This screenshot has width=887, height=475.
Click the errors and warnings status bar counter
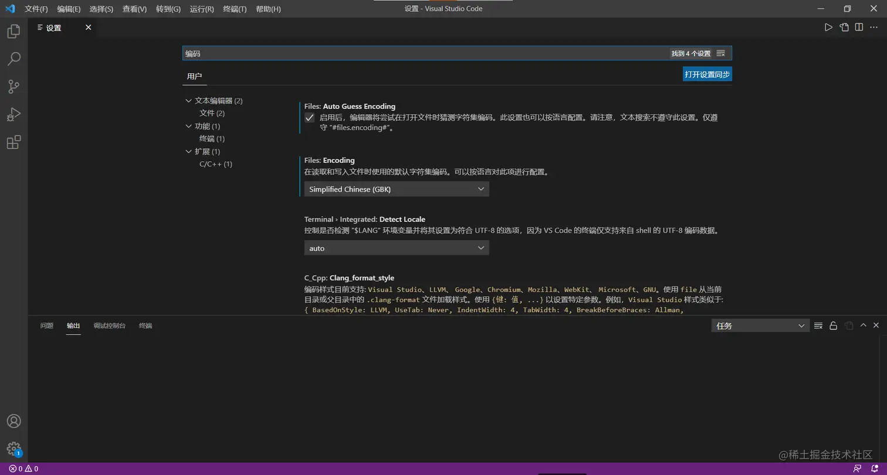coord(25,469)
